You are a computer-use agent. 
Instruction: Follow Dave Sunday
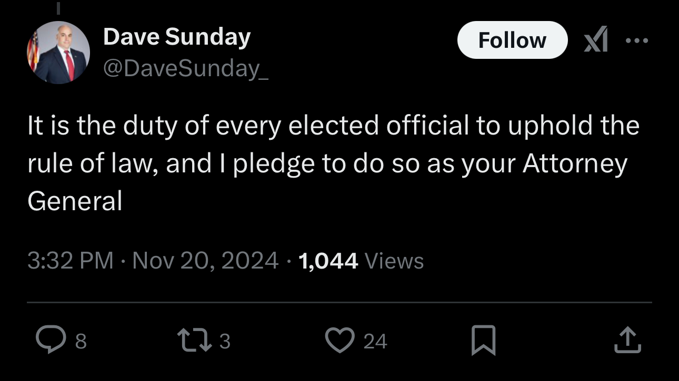(512, 40)
